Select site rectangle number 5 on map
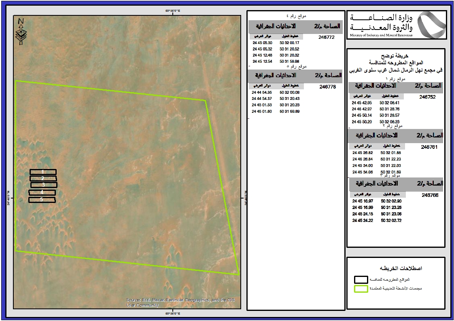This screenshot has height=321, width=454. point(42,200)
